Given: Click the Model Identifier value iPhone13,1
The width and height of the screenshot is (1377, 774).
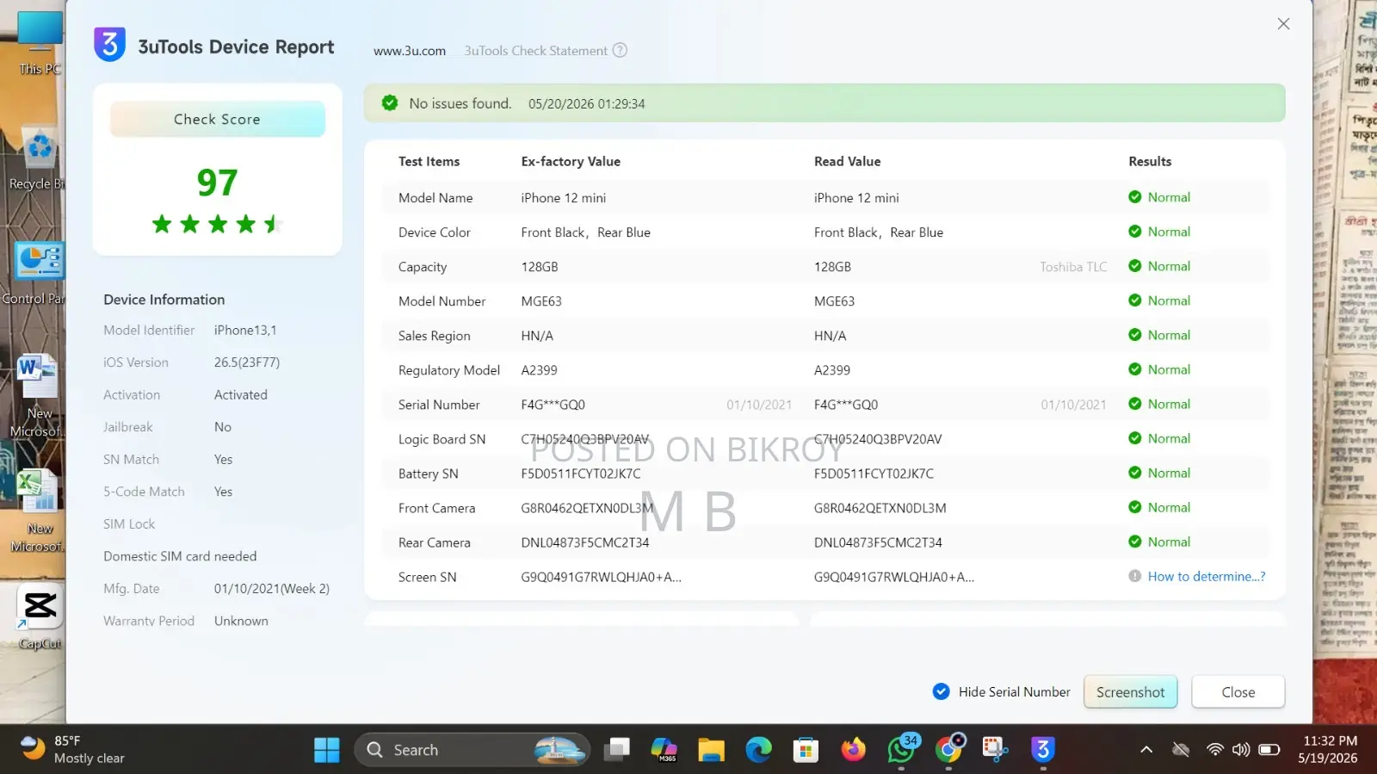Looking at the screenshot, I should tap(245, 330).
